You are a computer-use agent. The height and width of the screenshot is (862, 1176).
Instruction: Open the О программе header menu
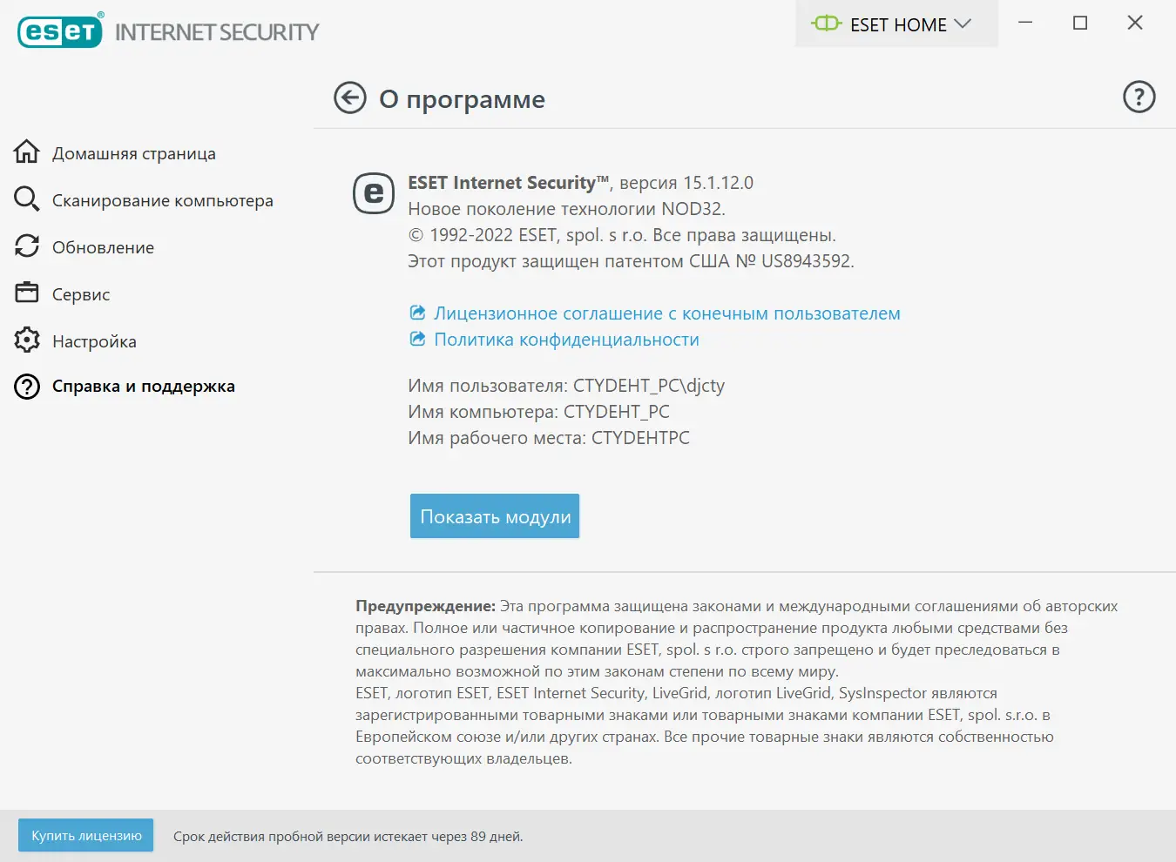tap(460, 99)
